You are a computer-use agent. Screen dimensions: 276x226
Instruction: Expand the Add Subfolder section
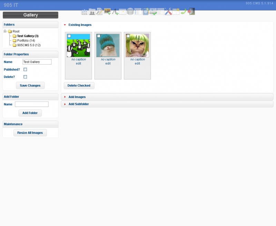click(65, 104)
